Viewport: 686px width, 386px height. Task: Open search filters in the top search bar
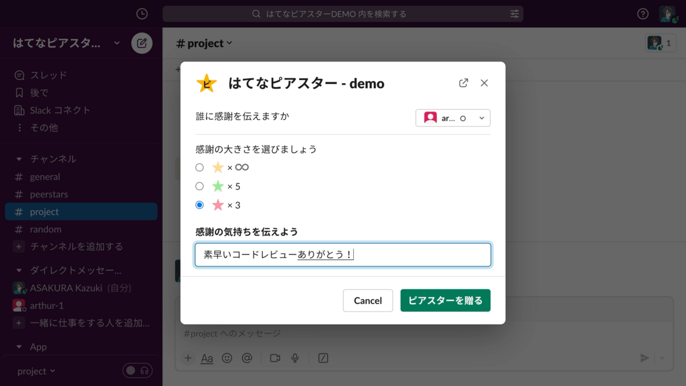tap(514, 14)
